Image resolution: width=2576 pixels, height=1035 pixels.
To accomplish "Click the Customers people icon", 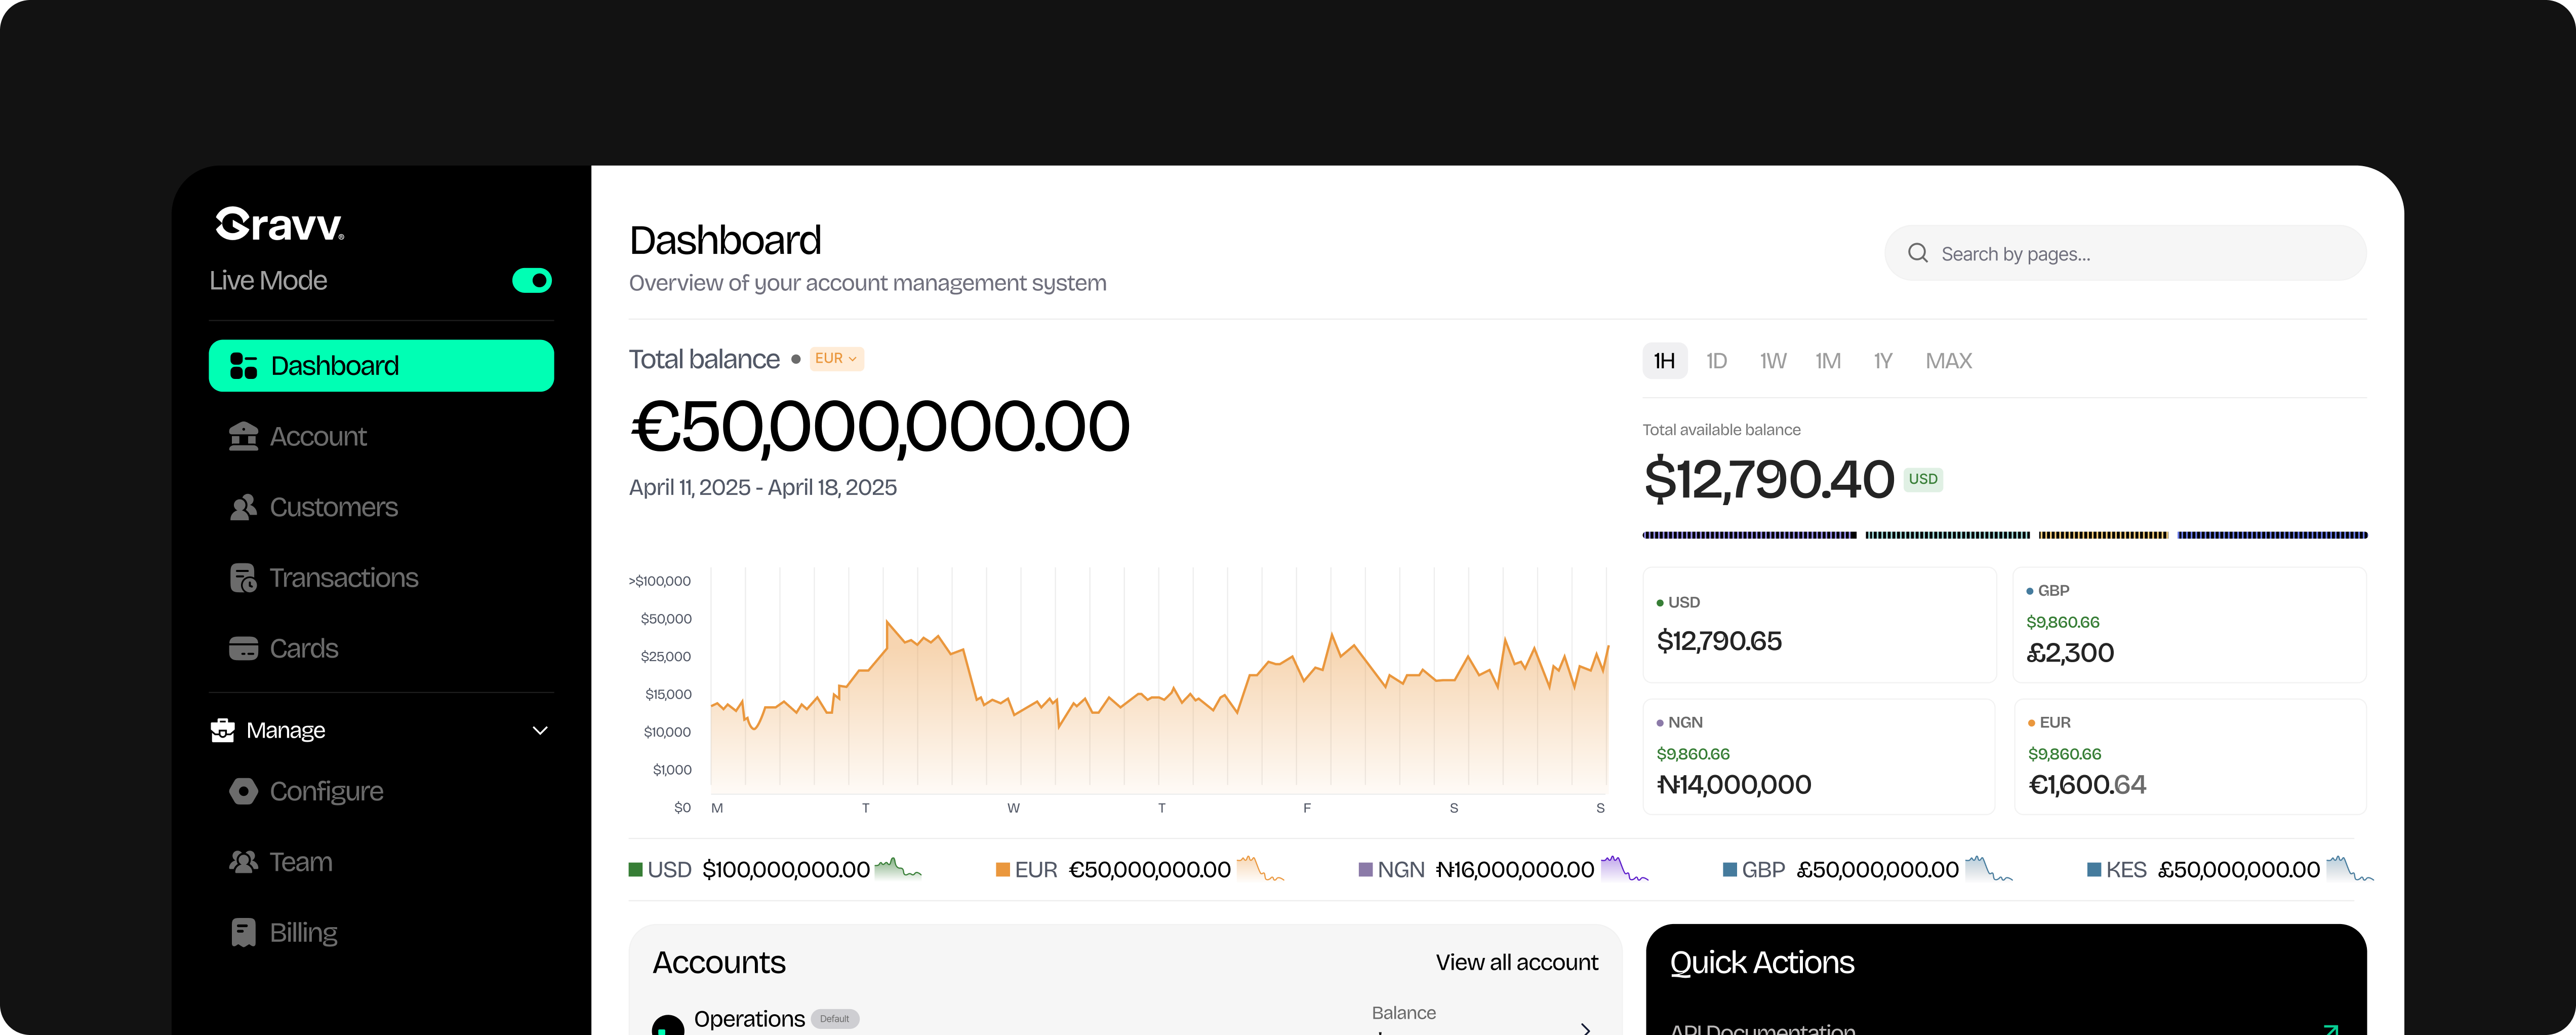I will click(243, 508).
